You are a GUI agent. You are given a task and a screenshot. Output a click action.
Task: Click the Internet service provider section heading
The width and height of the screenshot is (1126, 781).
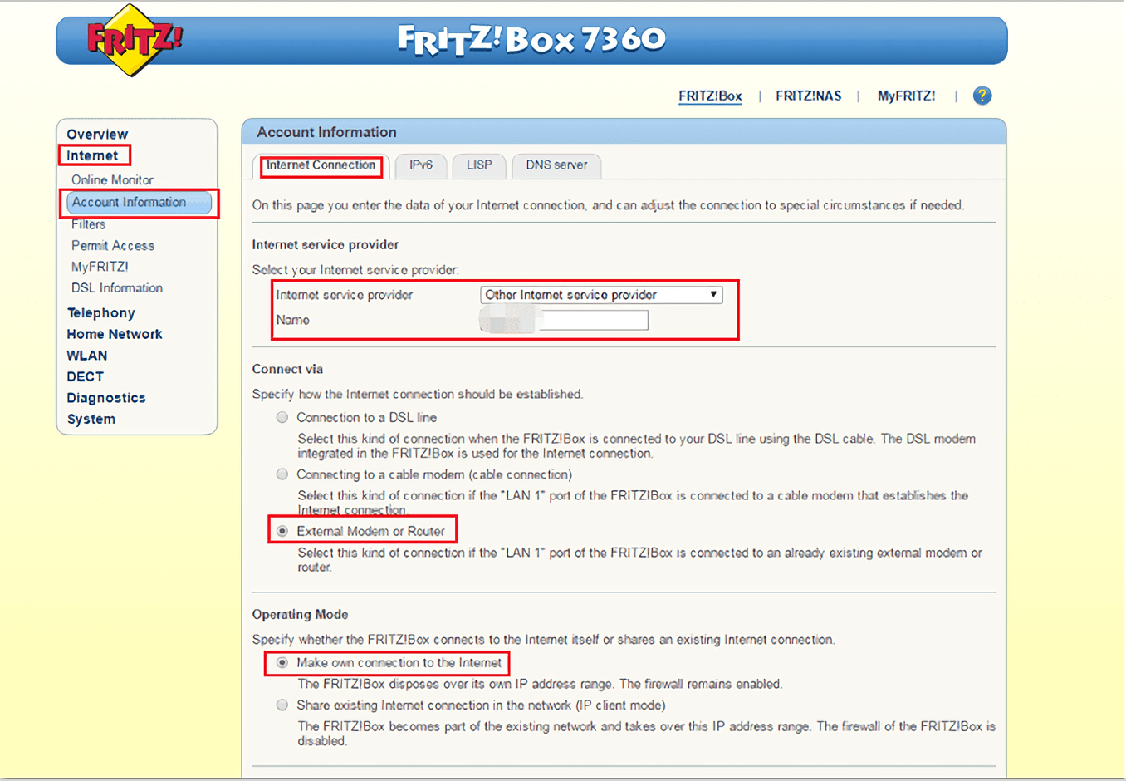pos(326,245)
